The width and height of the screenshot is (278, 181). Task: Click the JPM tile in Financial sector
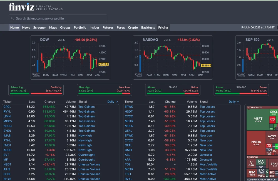coord(252,173)
